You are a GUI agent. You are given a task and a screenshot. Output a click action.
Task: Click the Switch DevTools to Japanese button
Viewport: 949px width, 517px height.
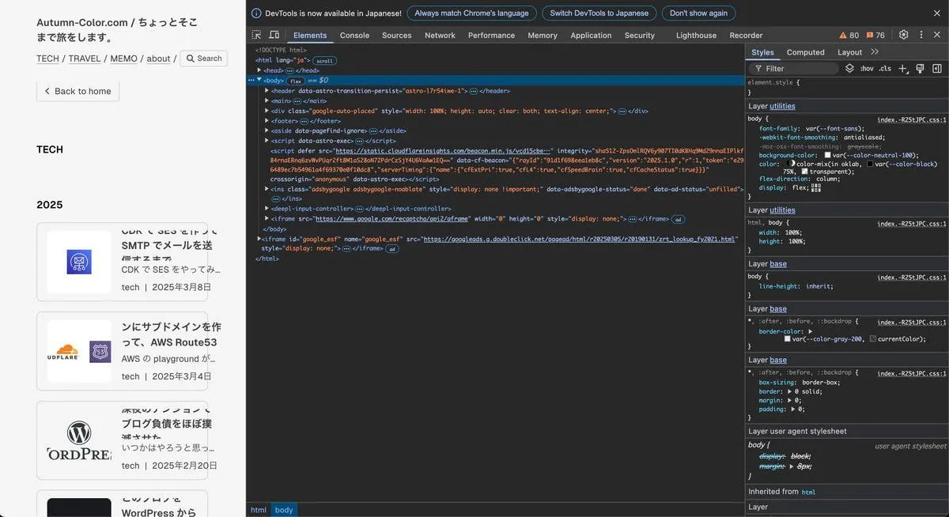click(x=599, y=13)
